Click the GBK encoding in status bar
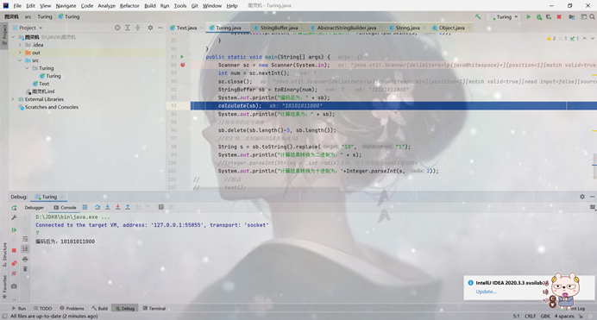The image size is (597, 320). coord(545,317)
